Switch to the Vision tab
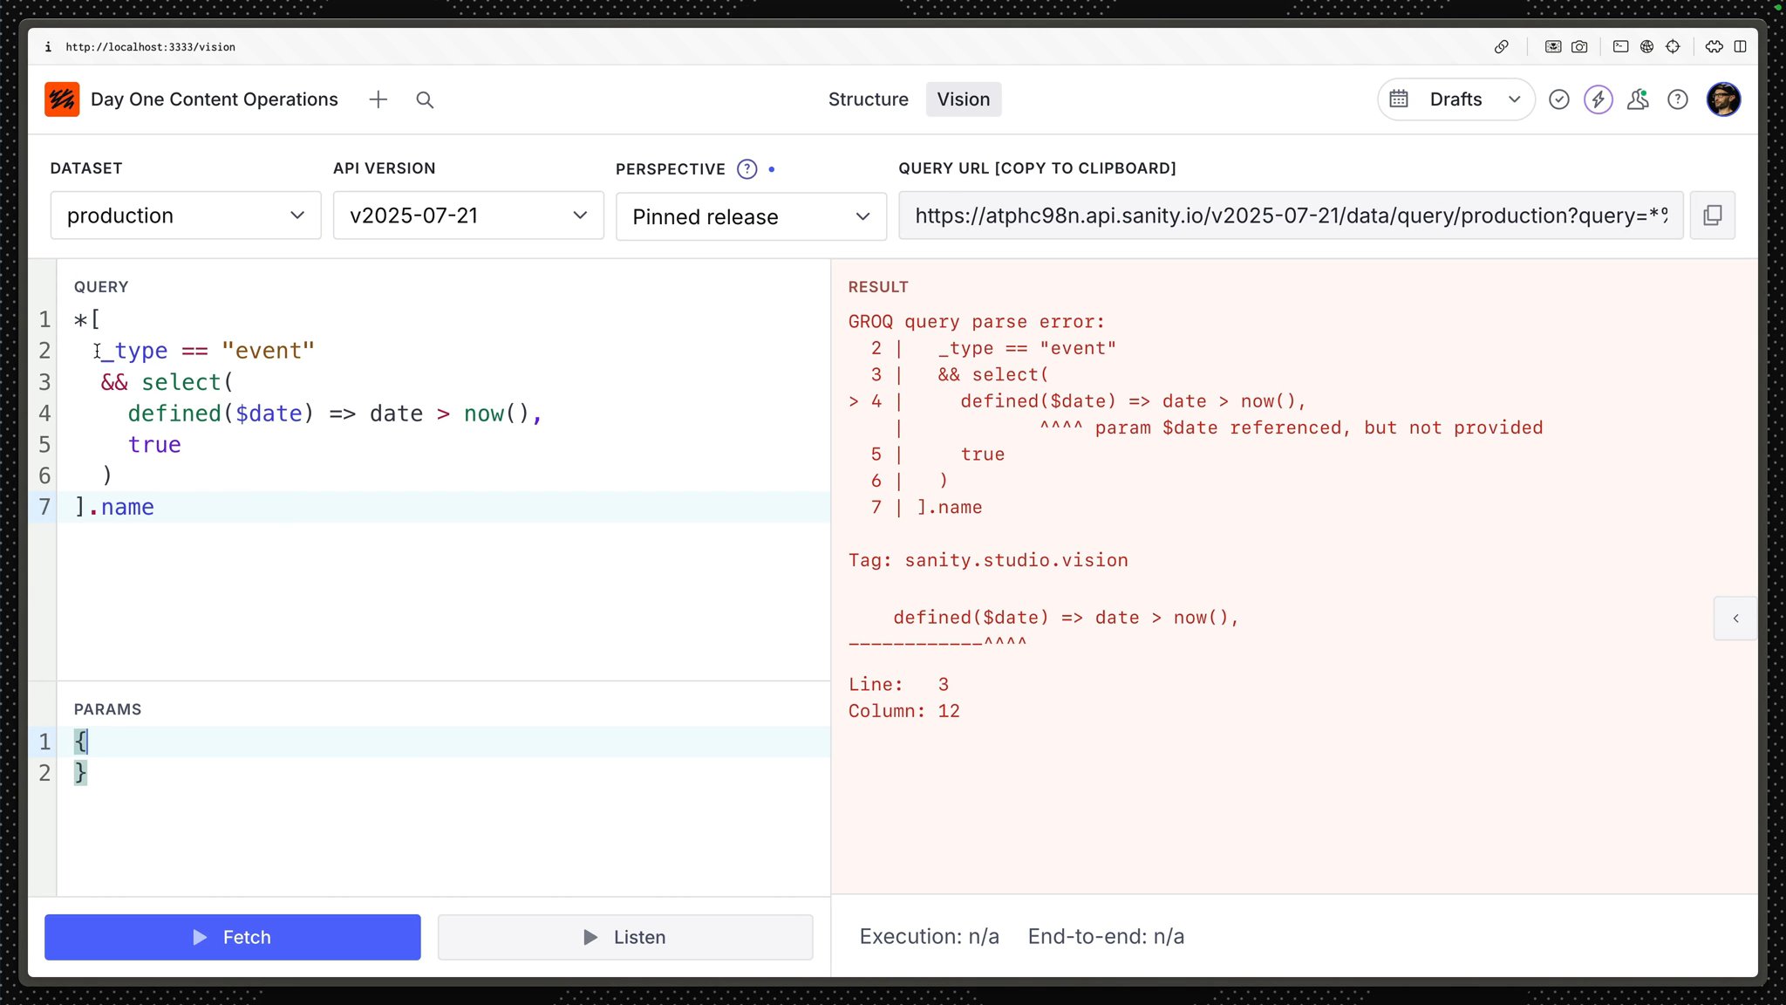The width and height of the screenshot is (1786, 1005). pos(964,99)
